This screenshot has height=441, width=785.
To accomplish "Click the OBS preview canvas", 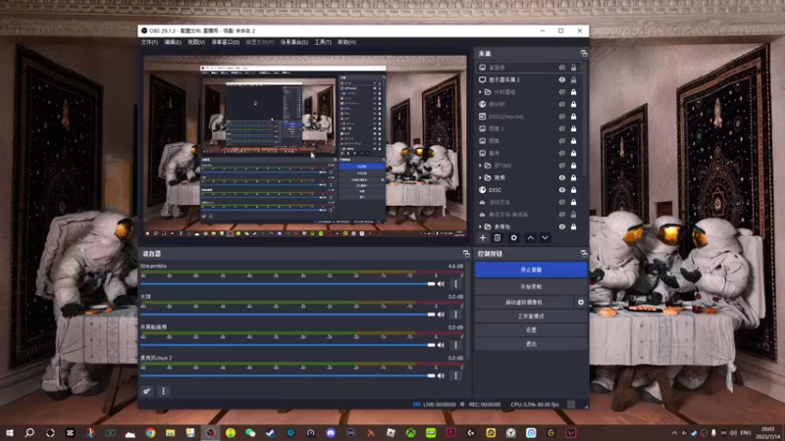I will click(x=305, y=146).
